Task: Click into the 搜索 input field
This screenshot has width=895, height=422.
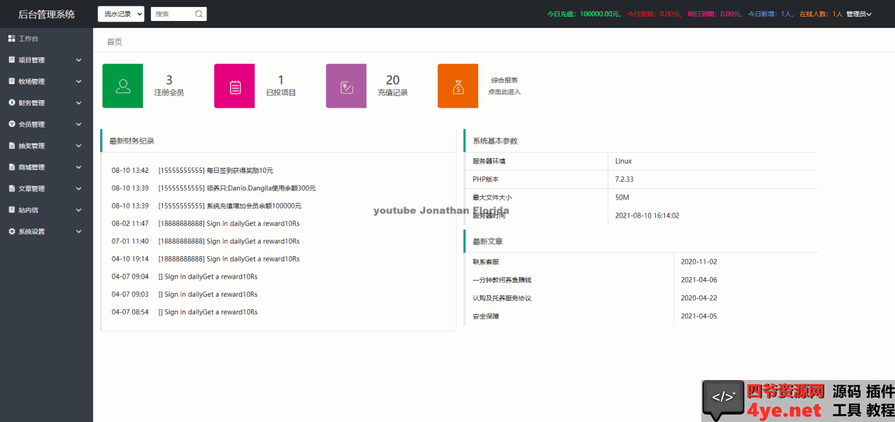Action: [171, 14]
